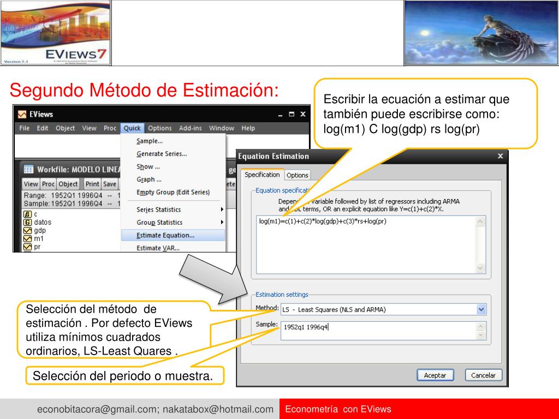
Task: Select the beta coefficient icon for c
Action: (27, 214)
